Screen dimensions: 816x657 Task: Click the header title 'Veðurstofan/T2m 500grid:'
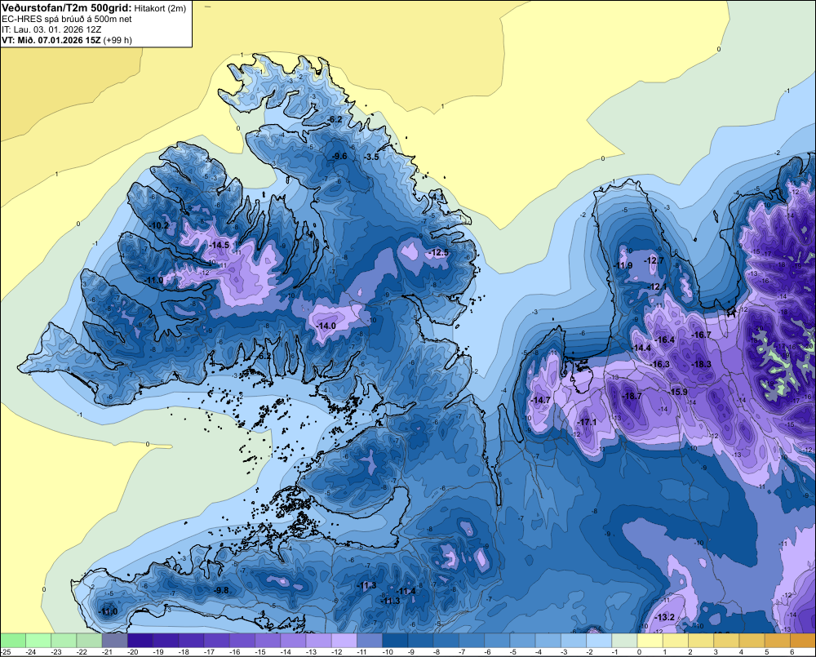(67, 8)
